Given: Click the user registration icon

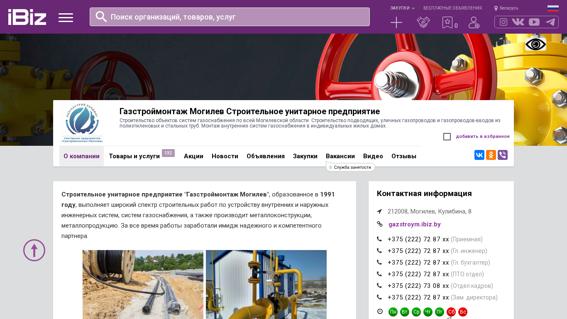Looking at the screenshot, I should [474, 22].
